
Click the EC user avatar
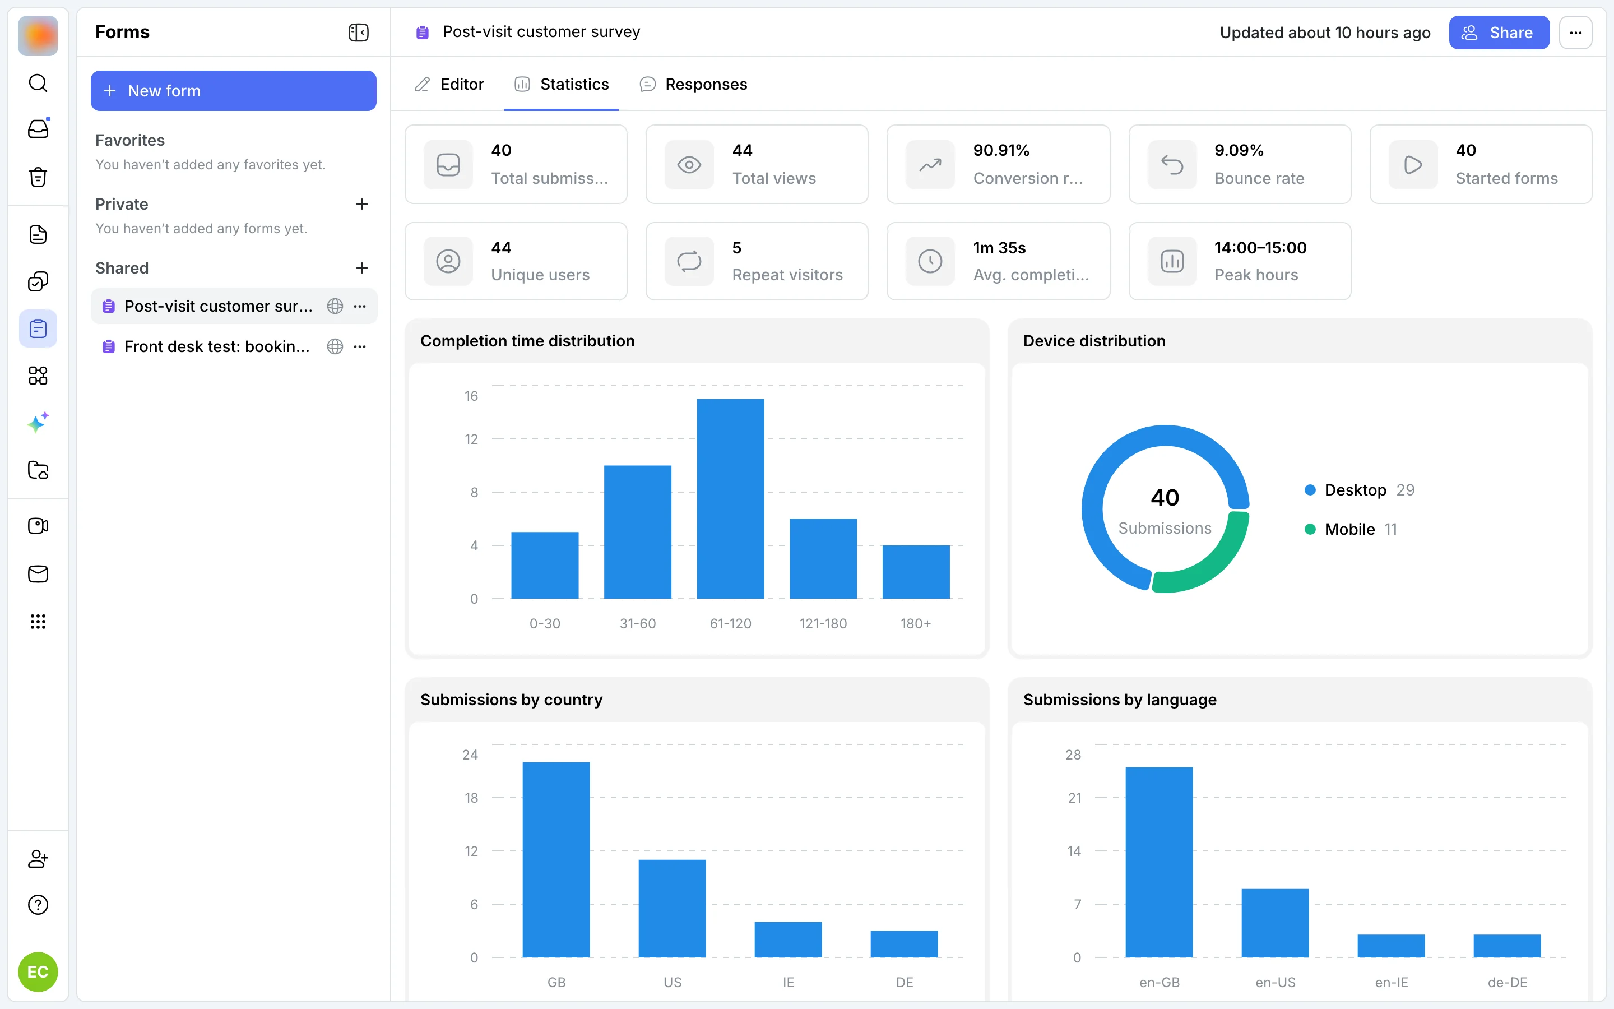click(38, 971)
